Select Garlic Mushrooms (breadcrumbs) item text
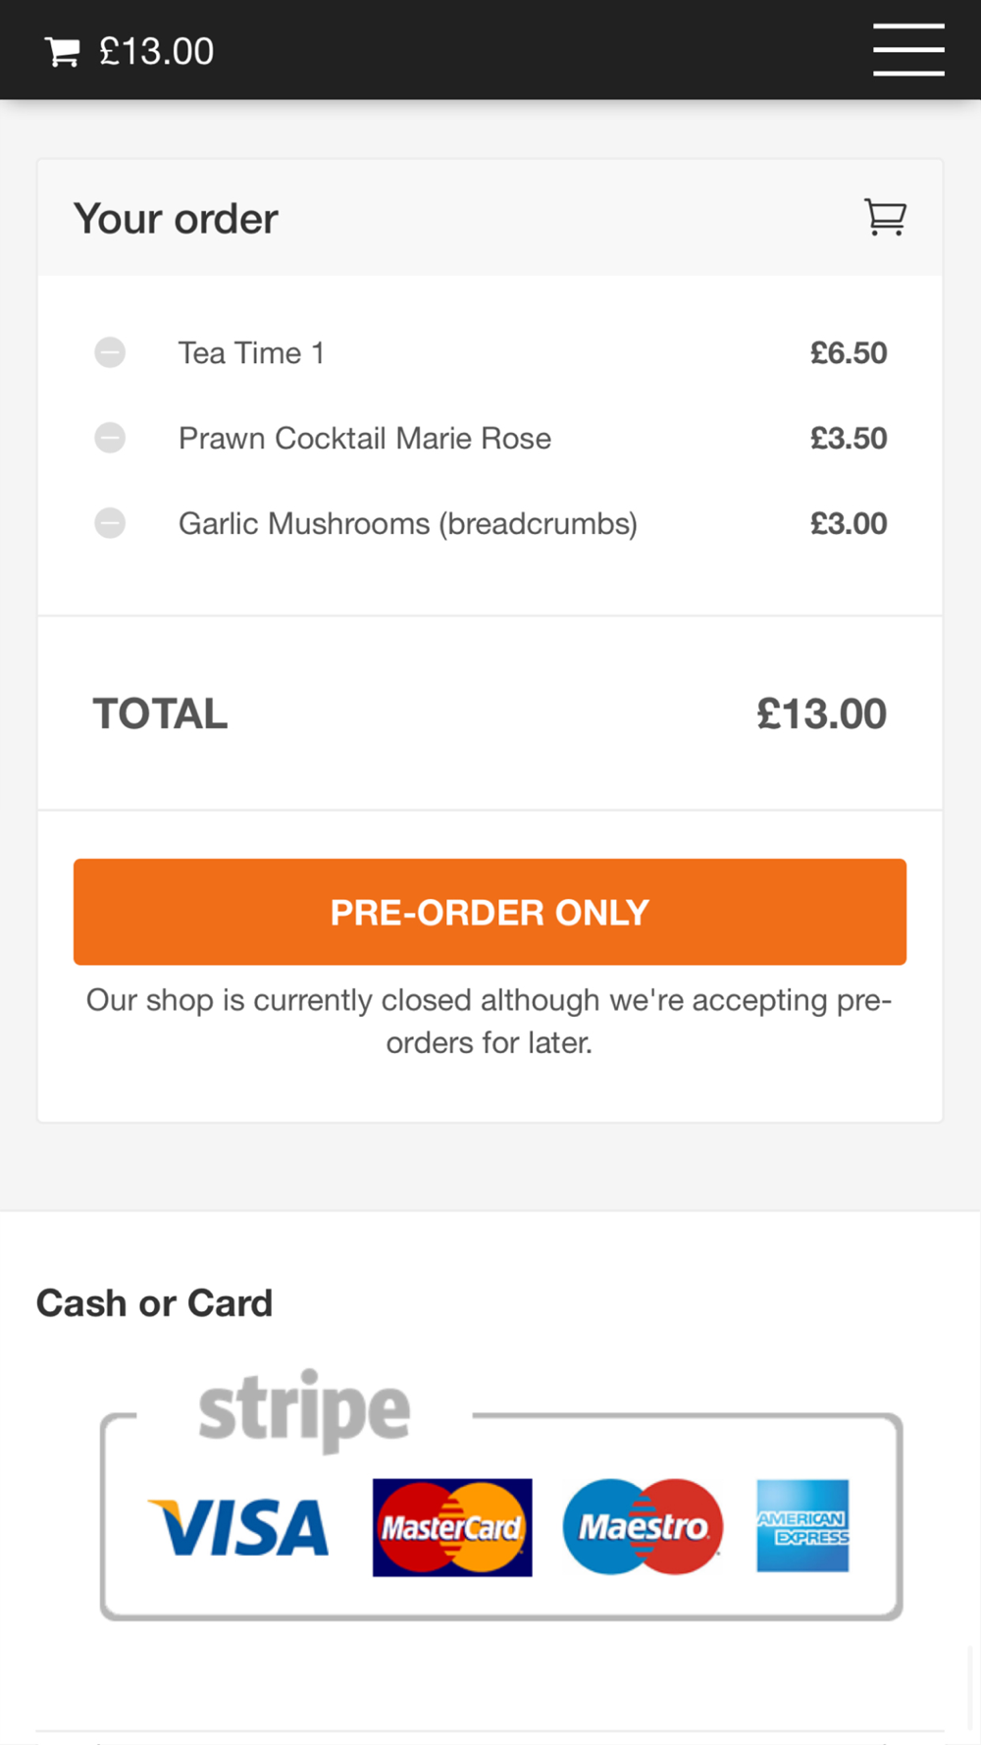Screen dimensions: 981x1745 coord(408,524)
